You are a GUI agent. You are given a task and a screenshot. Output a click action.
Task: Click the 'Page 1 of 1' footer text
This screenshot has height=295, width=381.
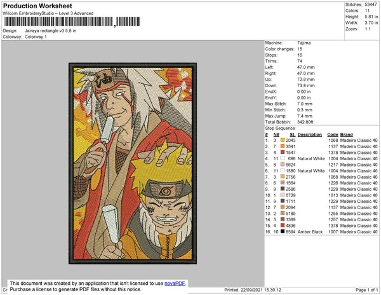coord(367,290)
